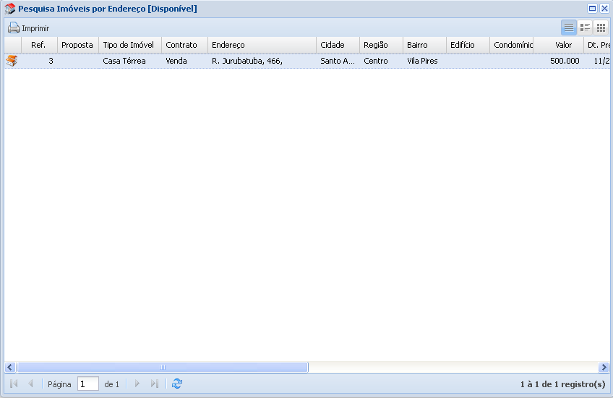Go to the first page
613x398 pixels.
tap(14, 384)
